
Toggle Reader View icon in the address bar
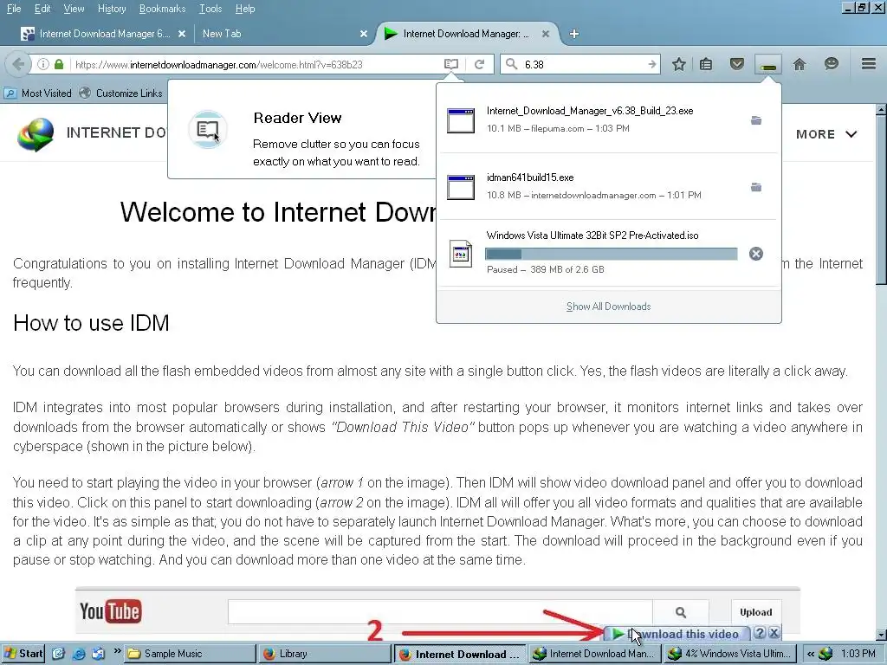tap(450, 64)
